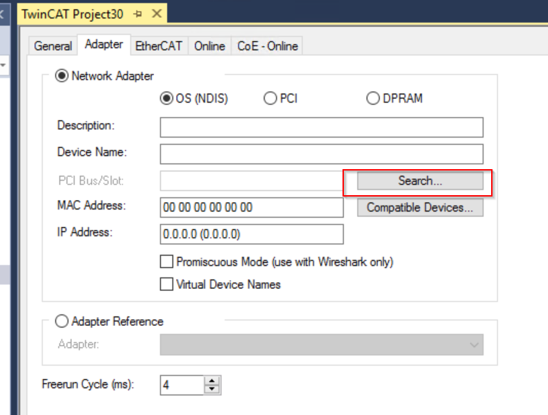Increase Freerun Cycle with up arrow
Image resolution: width=548 pixels, height=415 pixels.
pos(212,381)
